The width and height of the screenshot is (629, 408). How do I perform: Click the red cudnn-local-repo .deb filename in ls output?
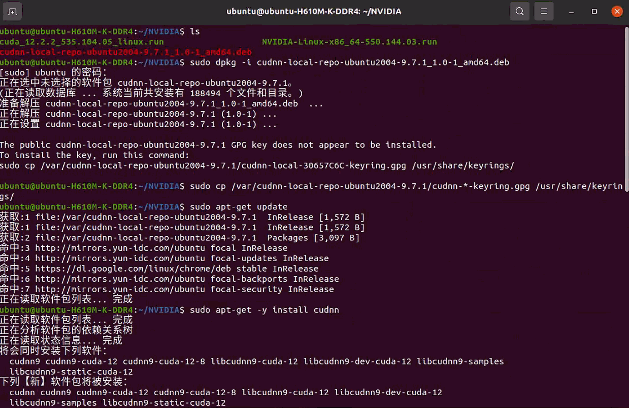126,52
